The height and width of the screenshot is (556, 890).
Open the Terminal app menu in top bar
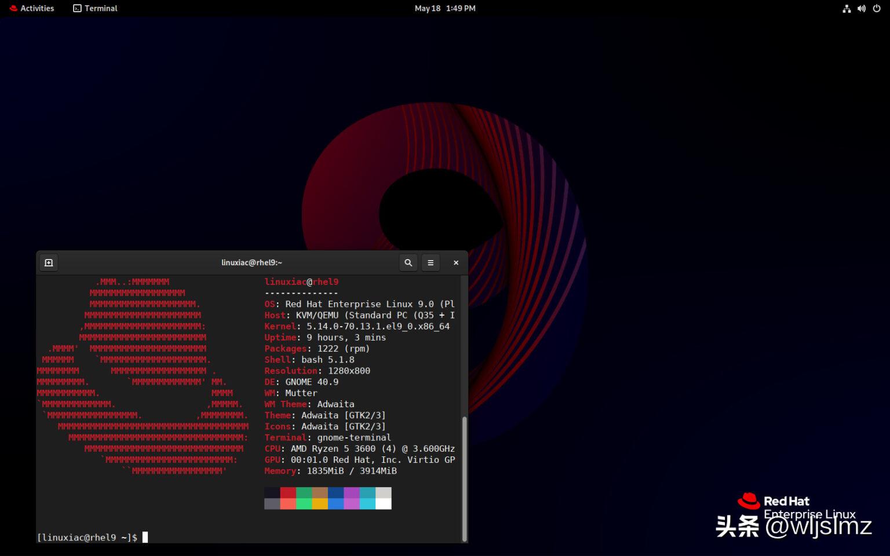[95, 8]
